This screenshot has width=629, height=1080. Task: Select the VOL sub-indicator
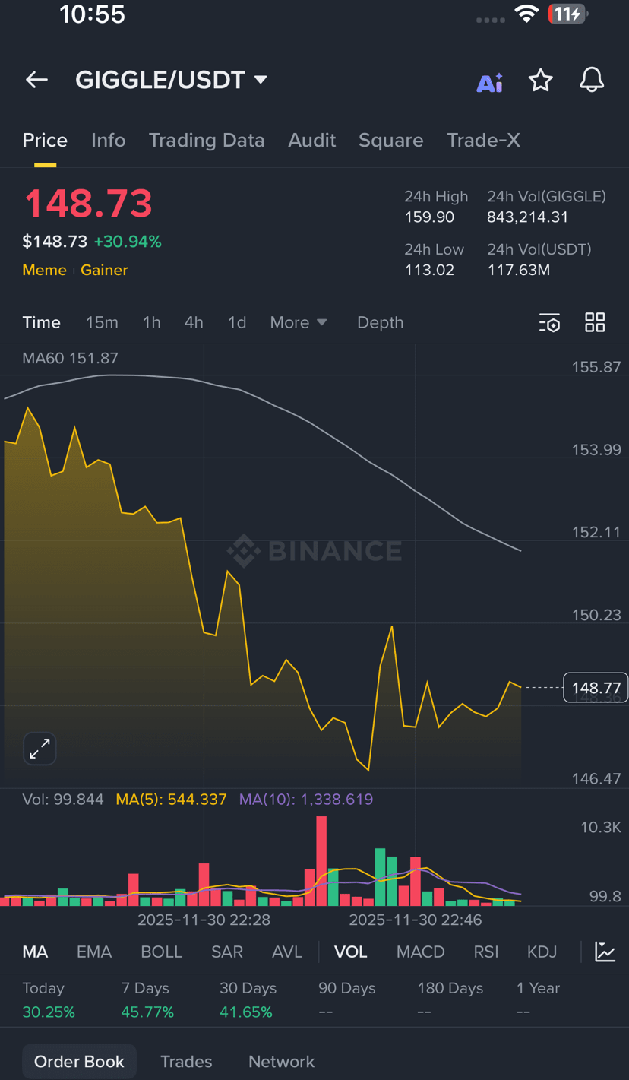(351, 952)
